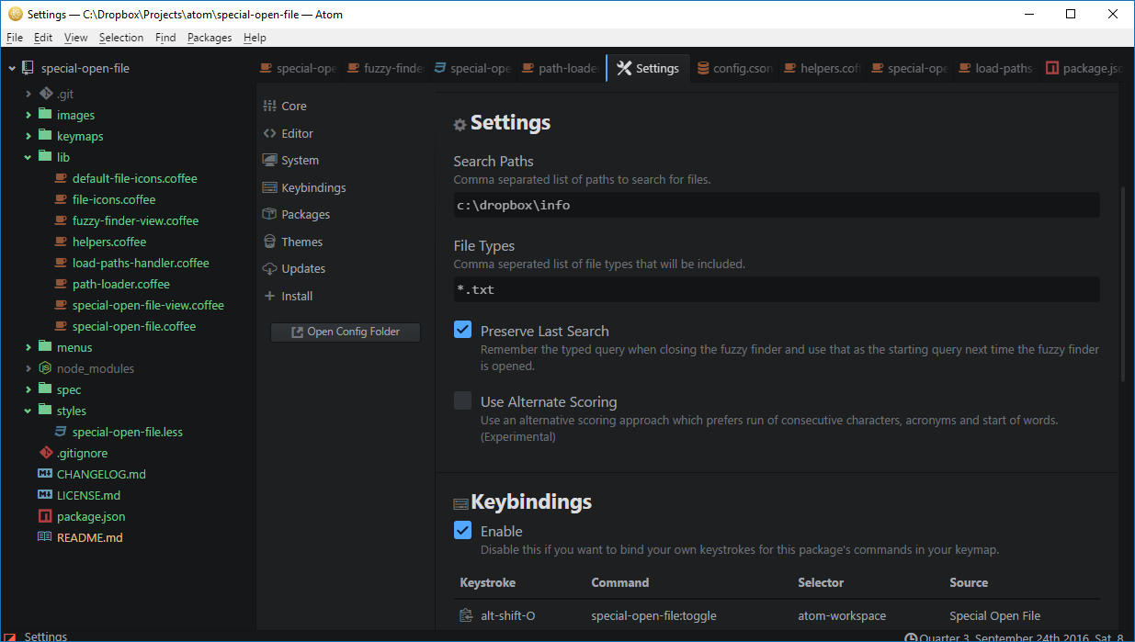Collapse the styles folder
The image size is (1135, 642).
[28, 411]
